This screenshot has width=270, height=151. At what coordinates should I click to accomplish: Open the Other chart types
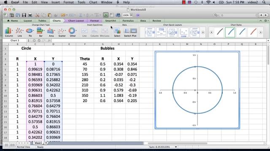coord(73,32)
